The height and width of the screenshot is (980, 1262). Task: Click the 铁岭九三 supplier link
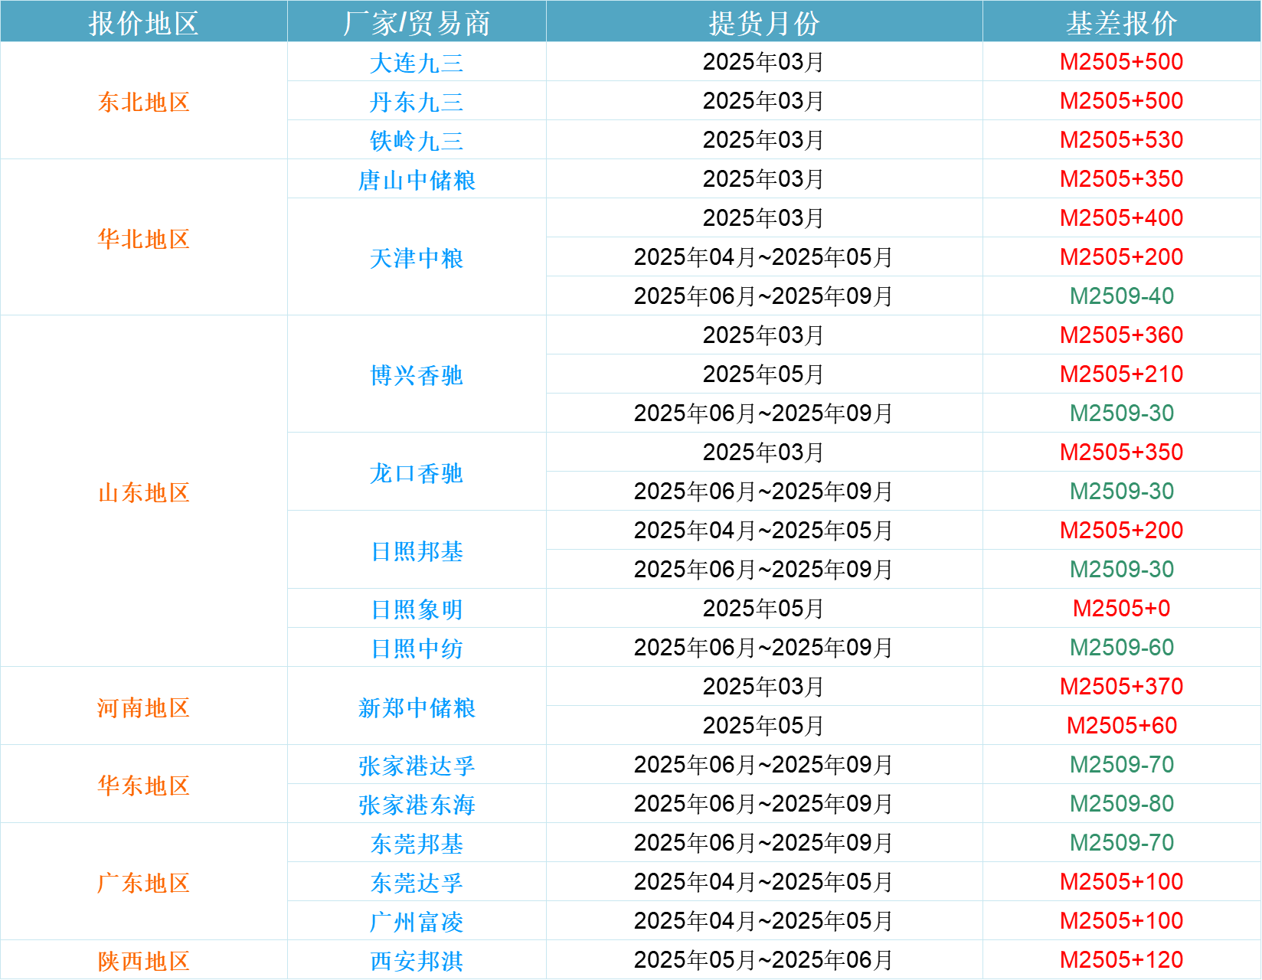point(417,141)
